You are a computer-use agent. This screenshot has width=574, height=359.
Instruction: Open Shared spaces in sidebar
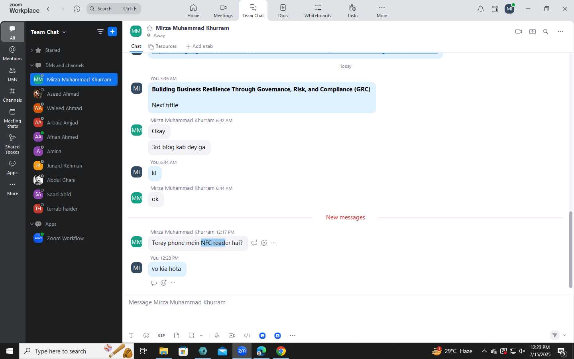[12, 144]
